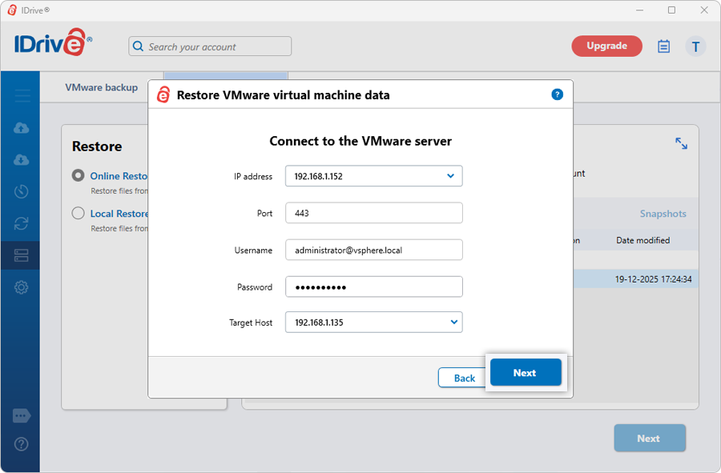
Task: Select the Local Restore radio button
Action: tap(79, 213)
